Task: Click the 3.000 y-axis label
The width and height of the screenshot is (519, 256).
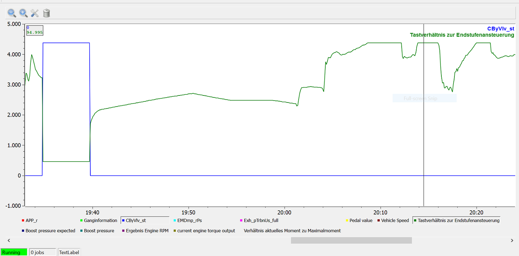Action: pos(14,85)
